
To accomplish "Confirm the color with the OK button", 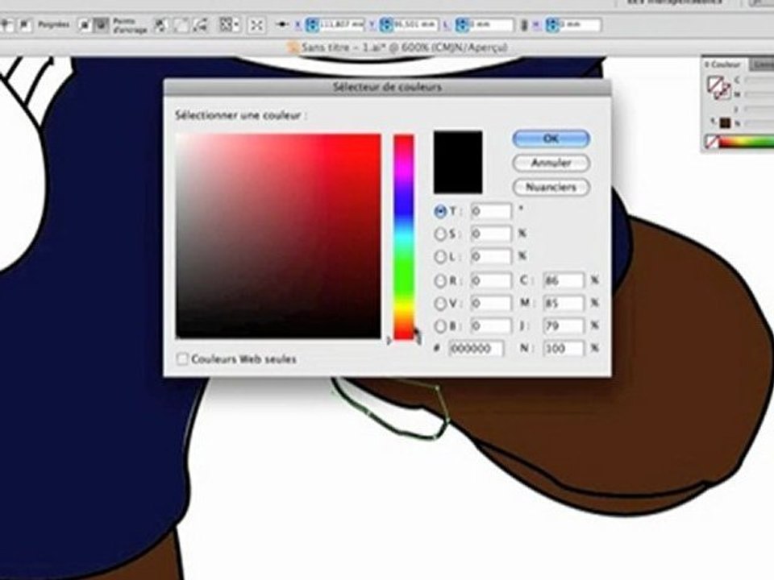I will (x=551, y=139).
